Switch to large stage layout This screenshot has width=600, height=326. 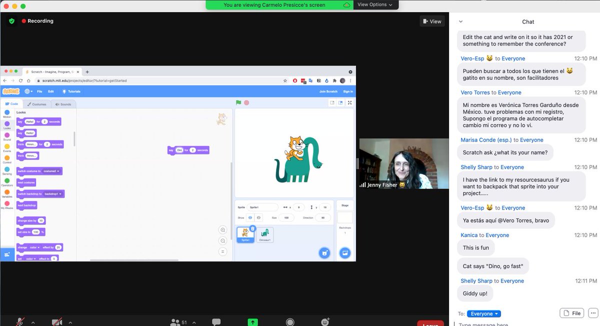[x=340, y=102]
